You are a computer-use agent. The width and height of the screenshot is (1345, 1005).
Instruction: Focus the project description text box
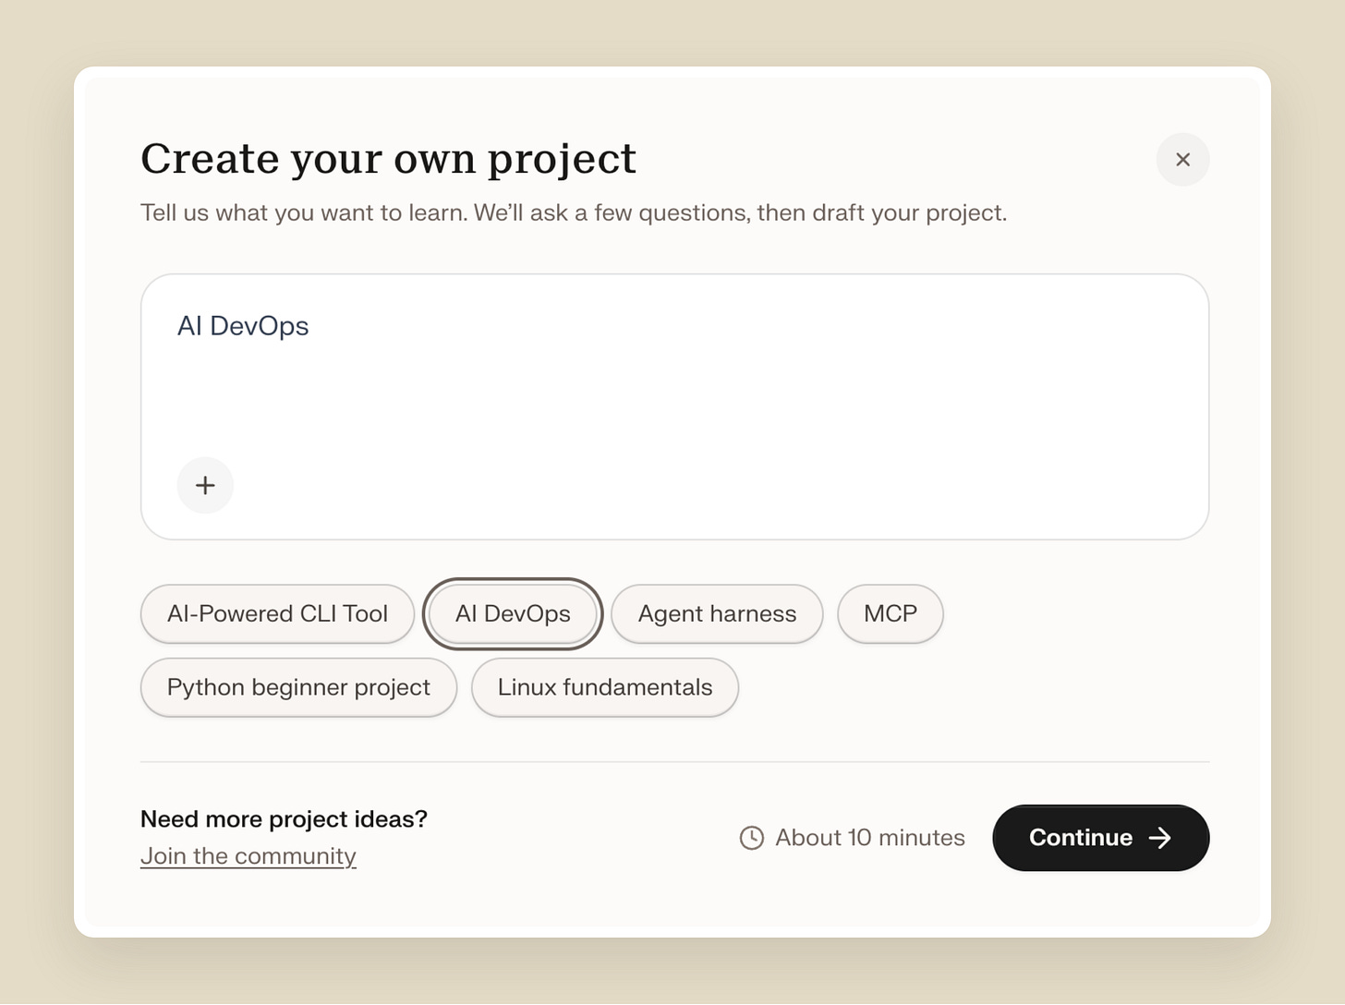pos(674,406)
